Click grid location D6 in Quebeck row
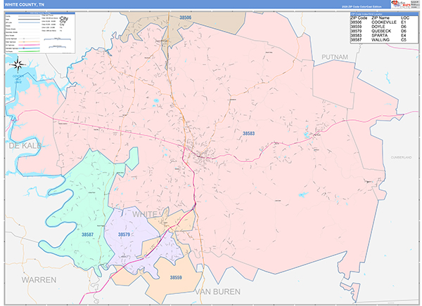Viewport: 422px width, 306px height. click(404, 31)
